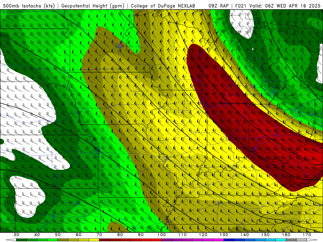
Task: Select the dark maroon swatch beginning at 70
Action: 105,240
